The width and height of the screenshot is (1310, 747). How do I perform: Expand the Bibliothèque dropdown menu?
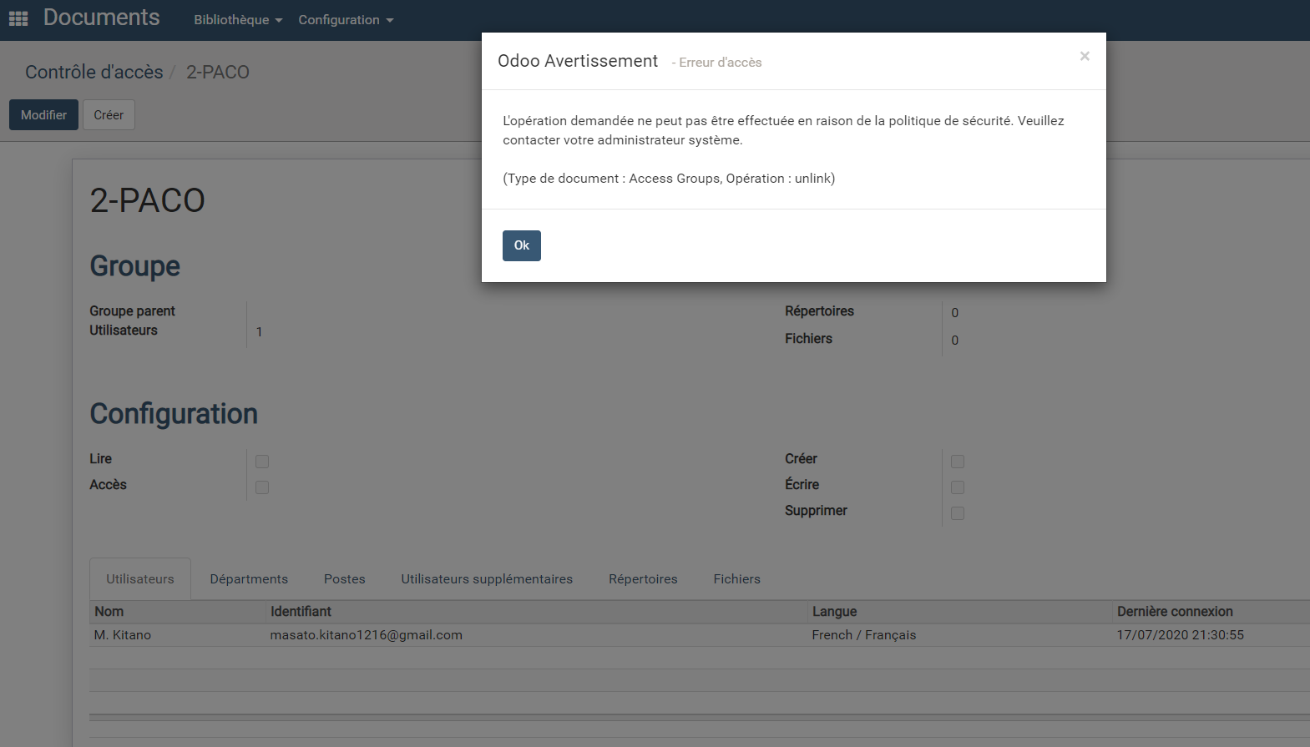[x=238, y=20]
